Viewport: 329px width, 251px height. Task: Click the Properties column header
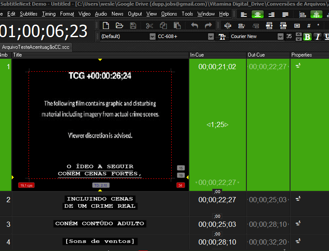pos(310,55)
